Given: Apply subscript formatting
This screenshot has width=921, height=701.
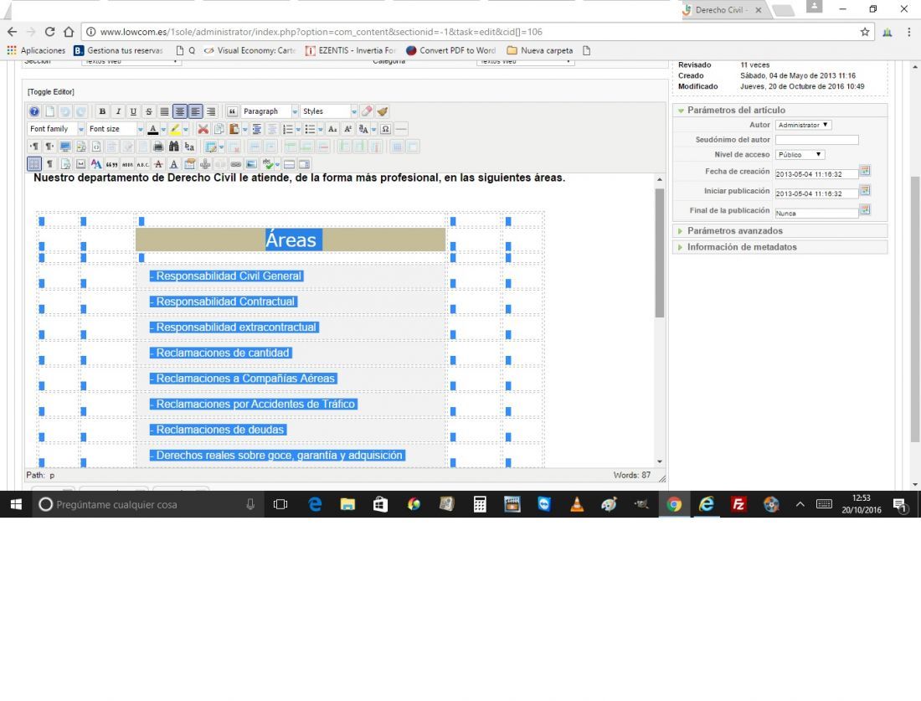Looking at the screenshot, I should [x=332, y=129].
